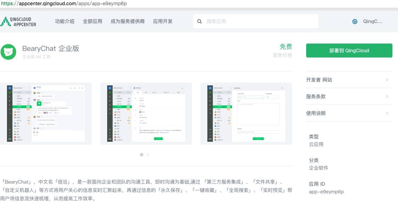Click the browser URL address text
The height and width of the screenshot is (209, 398).
click(64, 3)
